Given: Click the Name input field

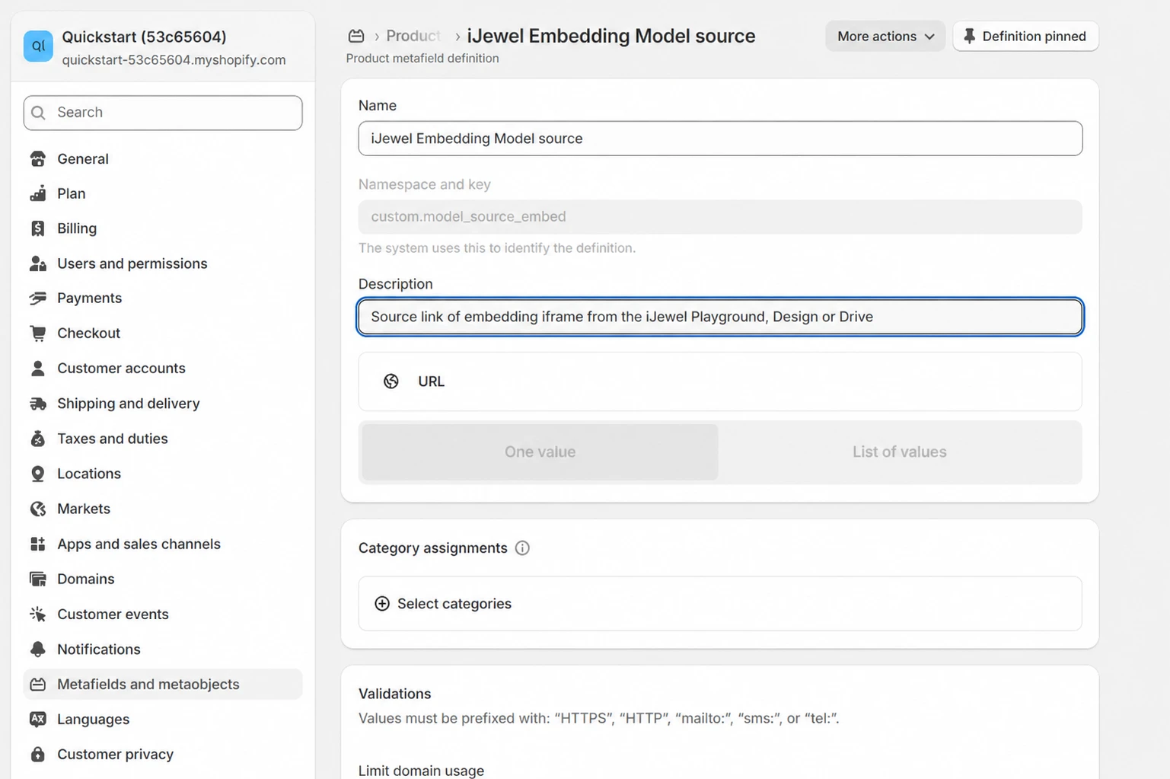Looking at the screenshot, I should point(720,139).
